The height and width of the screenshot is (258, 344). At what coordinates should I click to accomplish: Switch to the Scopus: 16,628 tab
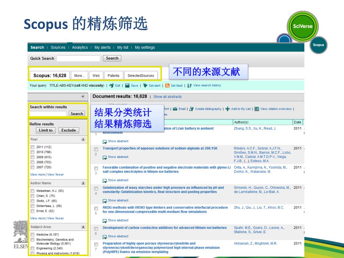click(x=50, y=76)
